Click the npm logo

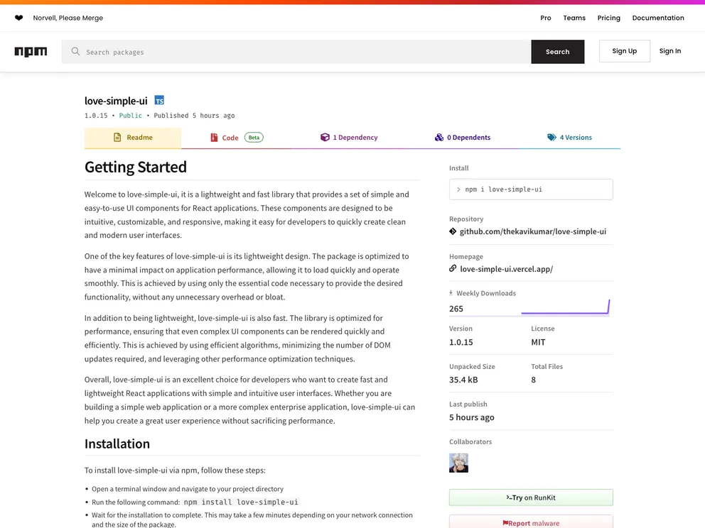(31, 51)
